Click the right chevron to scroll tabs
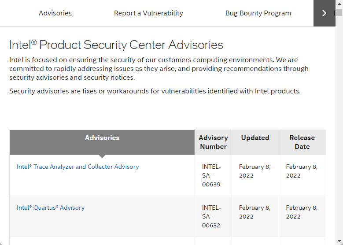Viewport: 343px width, 245px height. pos(325,13)
